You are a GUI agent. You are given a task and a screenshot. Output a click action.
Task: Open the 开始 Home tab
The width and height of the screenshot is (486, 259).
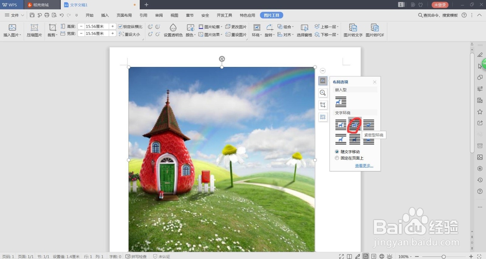(89, 15)
